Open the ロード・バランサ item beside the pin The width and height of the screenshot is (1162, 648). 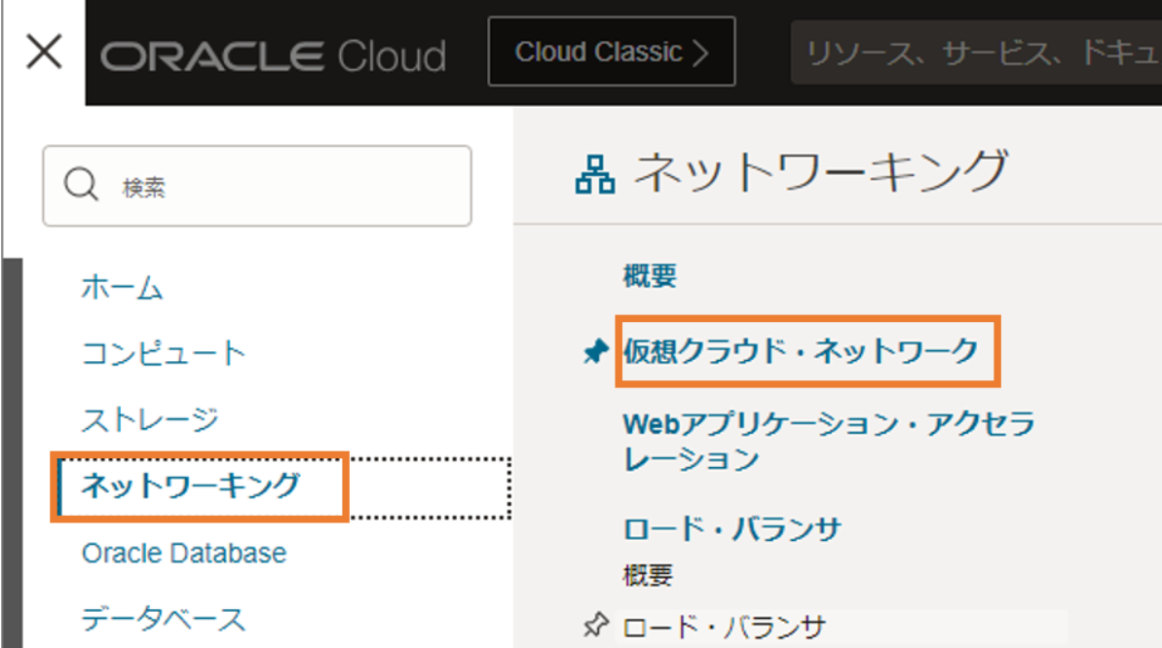pyautogui.click(x=725, y=626)
